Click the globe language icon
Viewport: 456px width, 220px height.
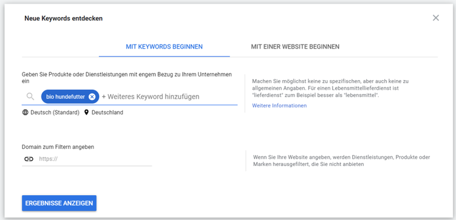pyautogui.click(x=26, y=112)
